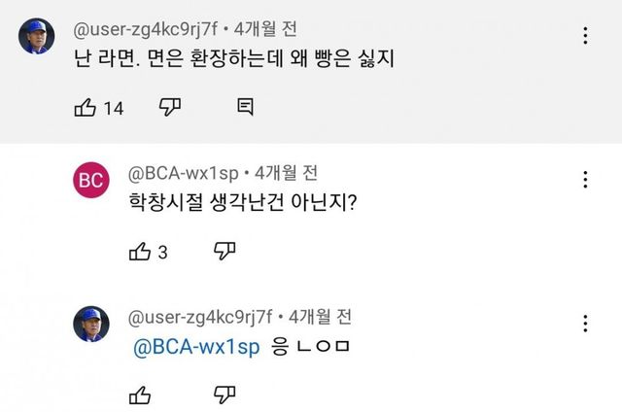
Task: Like the top comment about ramen
Action: 85,107
